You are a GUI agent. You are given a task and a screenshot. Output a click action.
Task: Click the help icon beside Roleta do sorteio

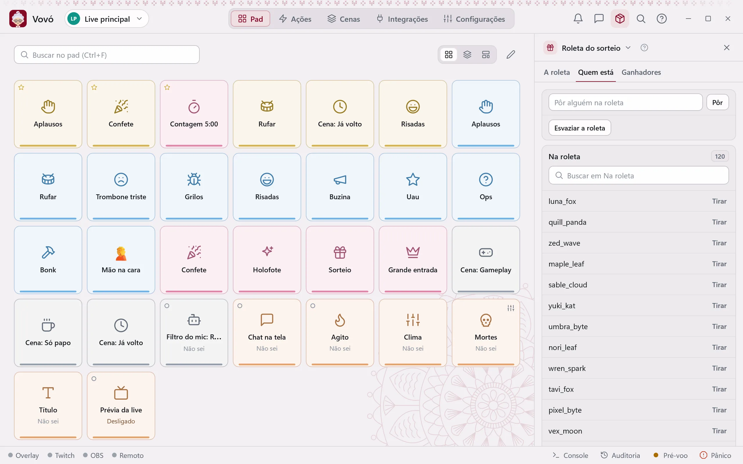click(x=644, y=48)
